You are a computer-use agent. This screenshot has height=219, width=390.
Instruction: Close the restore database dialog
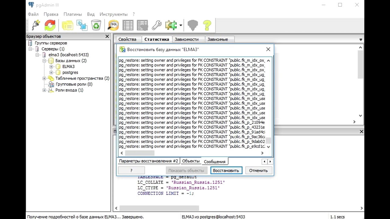pos(268,49)
